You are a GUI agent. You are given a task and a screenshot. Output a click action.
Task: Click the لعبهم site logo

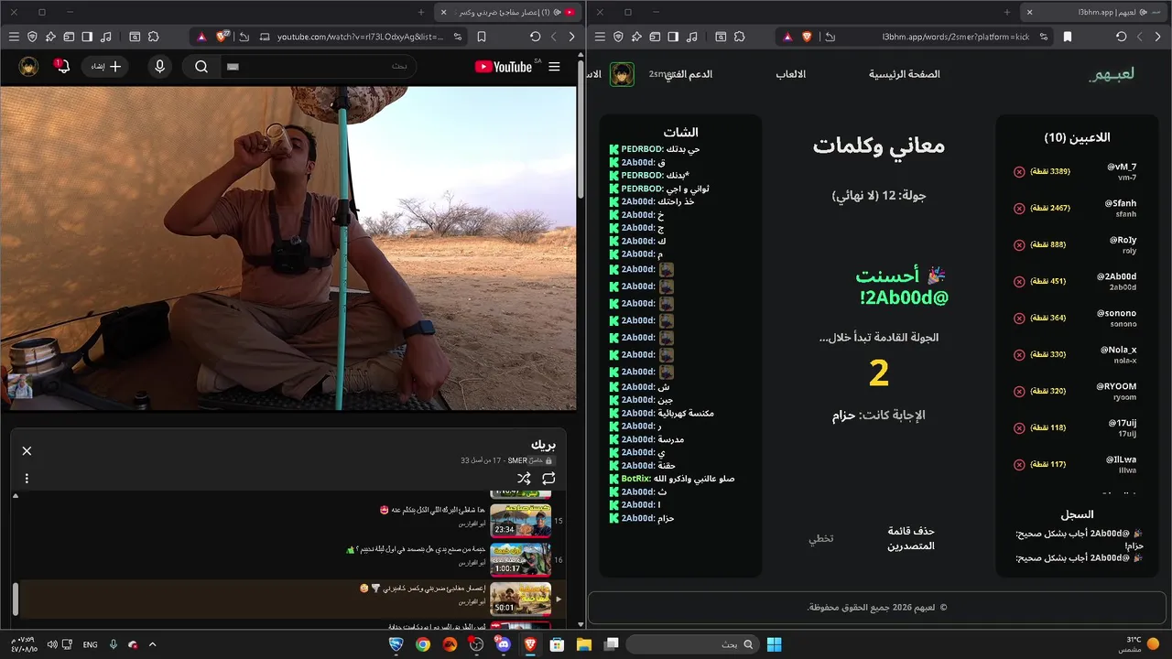click(x=1112, y=74)
